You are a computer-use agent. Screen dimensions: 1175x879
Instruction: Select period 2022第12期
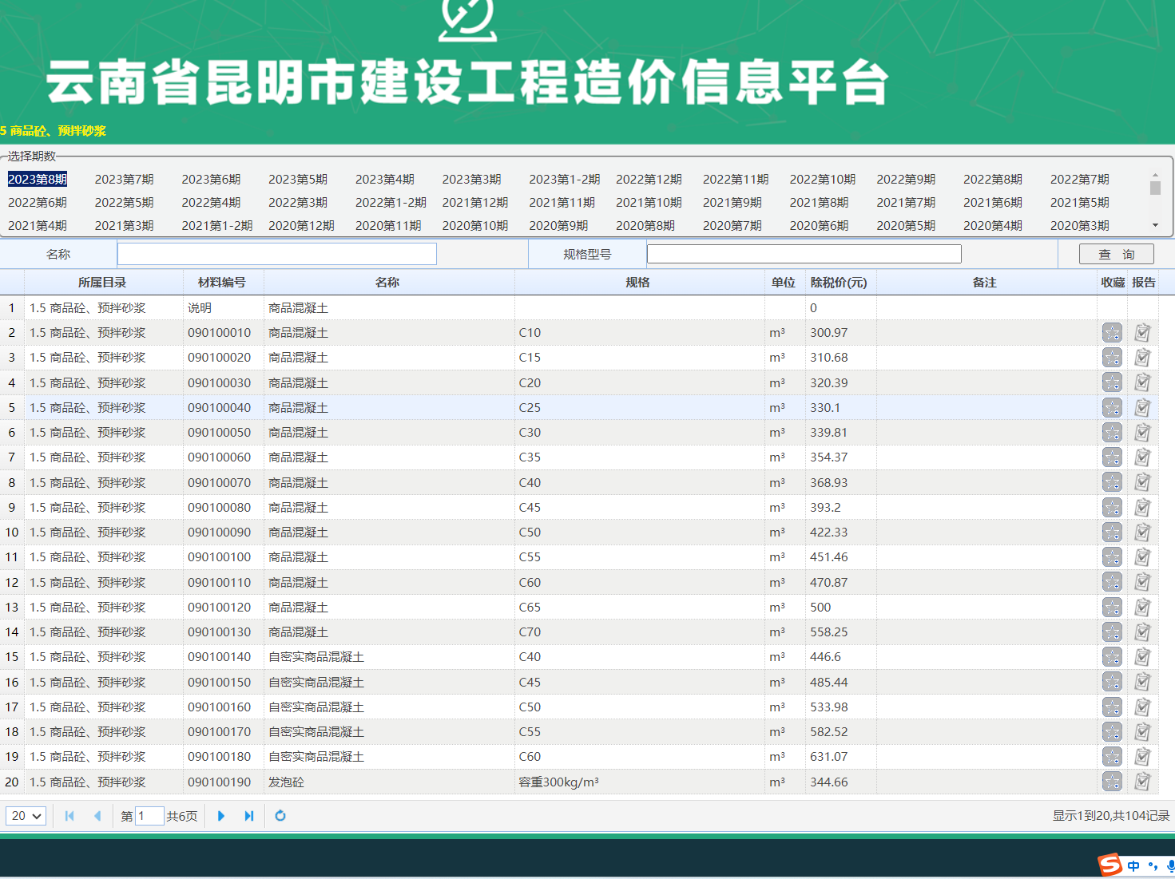[649, 180]
